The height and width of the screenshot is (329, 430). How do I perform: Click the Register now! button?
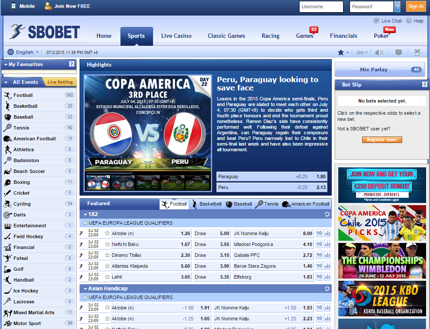[x=382, y=140]
